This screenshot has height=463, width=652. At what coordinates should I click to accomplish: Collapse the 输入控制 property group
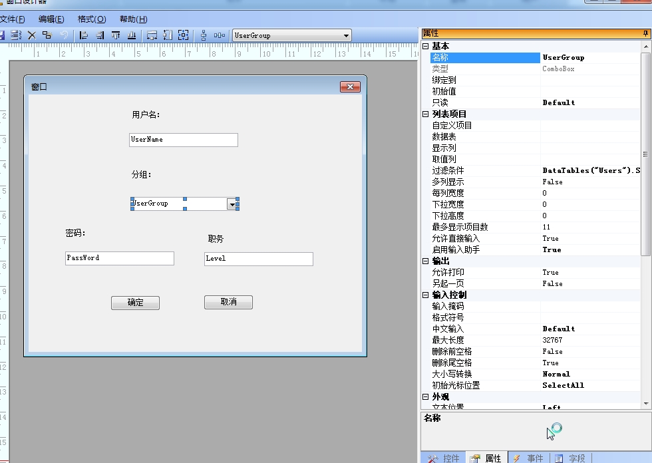coord(425,295)
